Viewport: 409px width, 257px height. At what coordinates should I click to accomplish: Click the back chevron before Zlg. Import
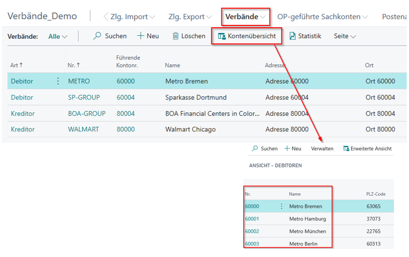point(105,16)
